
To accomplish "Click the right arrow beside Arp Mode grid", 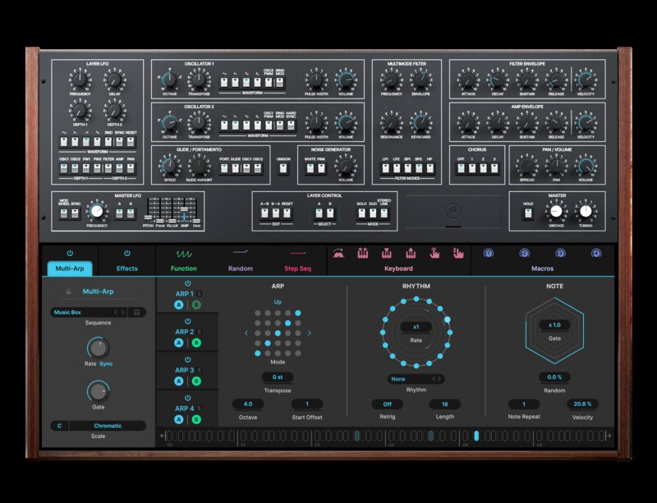I will point(309,333).
